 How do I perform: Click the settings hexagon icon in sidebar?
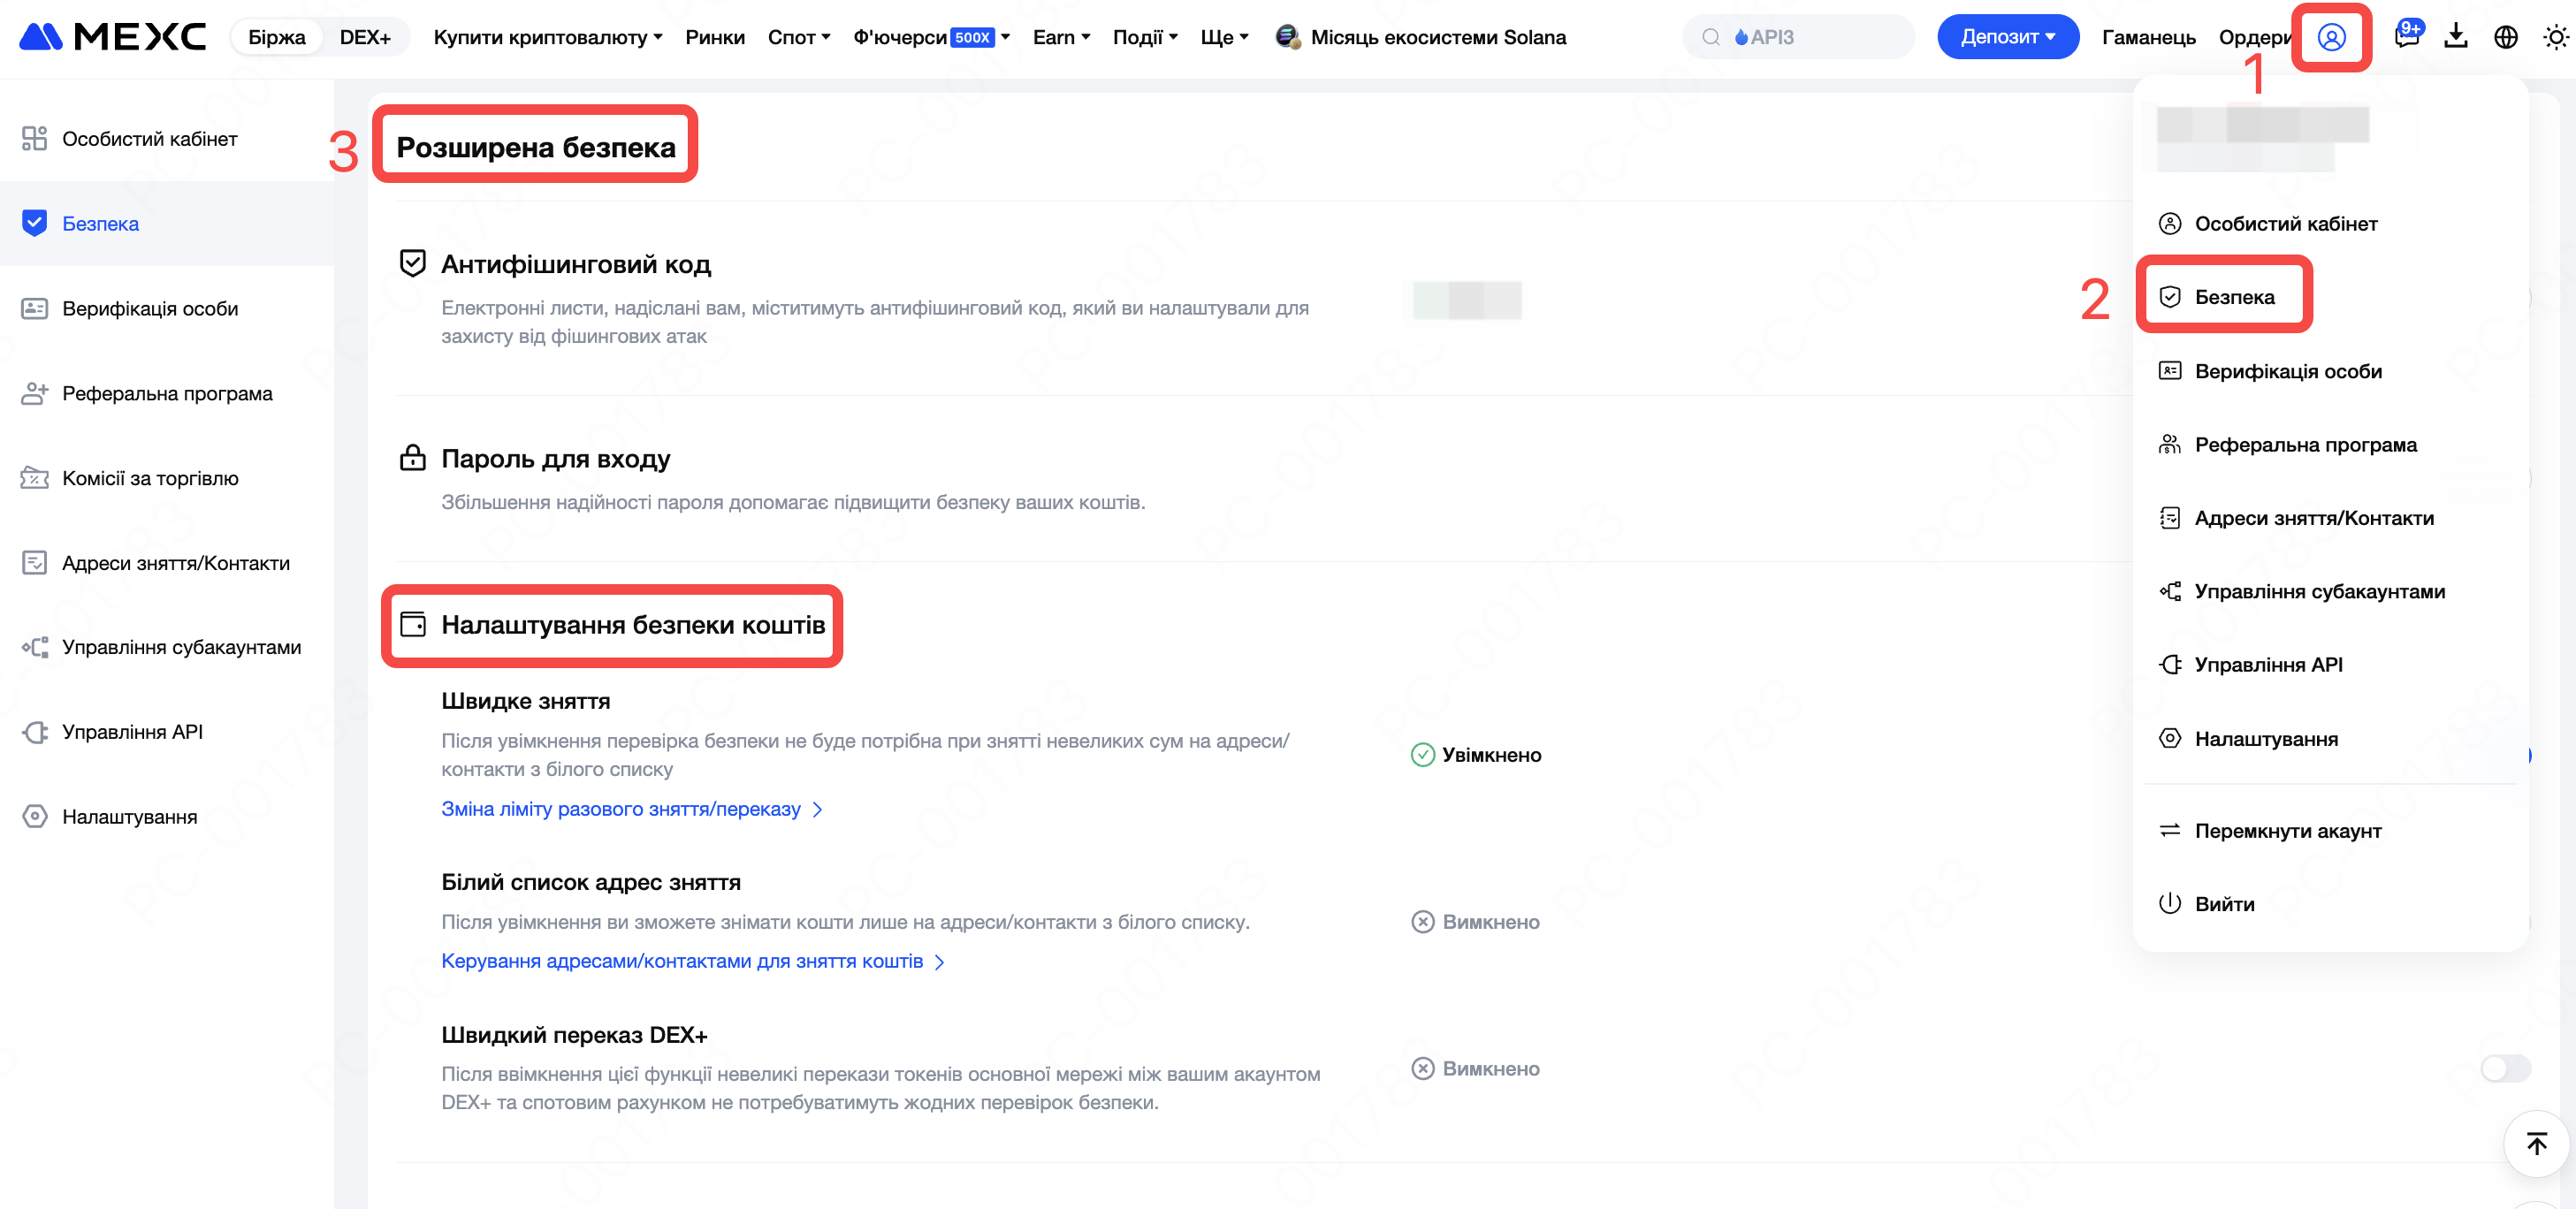[x=35, y=817]
